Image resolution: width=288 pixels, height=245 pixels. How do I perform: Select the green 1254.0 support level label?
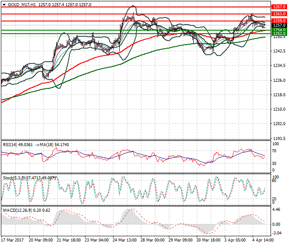tap(279, 30)
